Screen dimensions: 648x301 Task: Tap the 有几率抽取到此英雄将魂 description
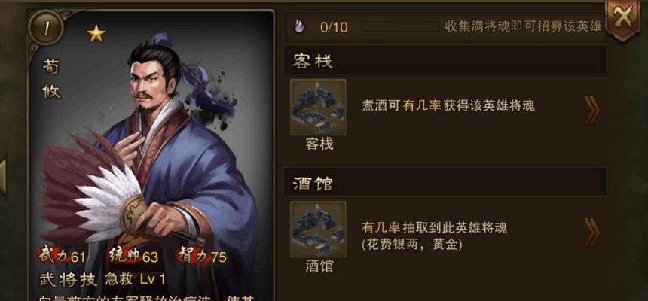point(434,227)
